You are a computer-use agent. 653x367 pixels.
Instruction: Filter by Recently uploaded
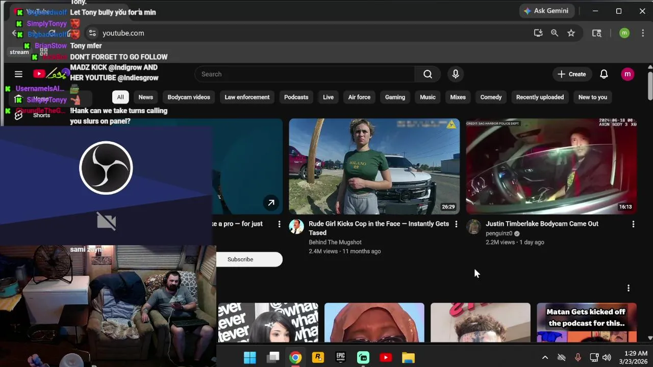(x=540, y=97)
